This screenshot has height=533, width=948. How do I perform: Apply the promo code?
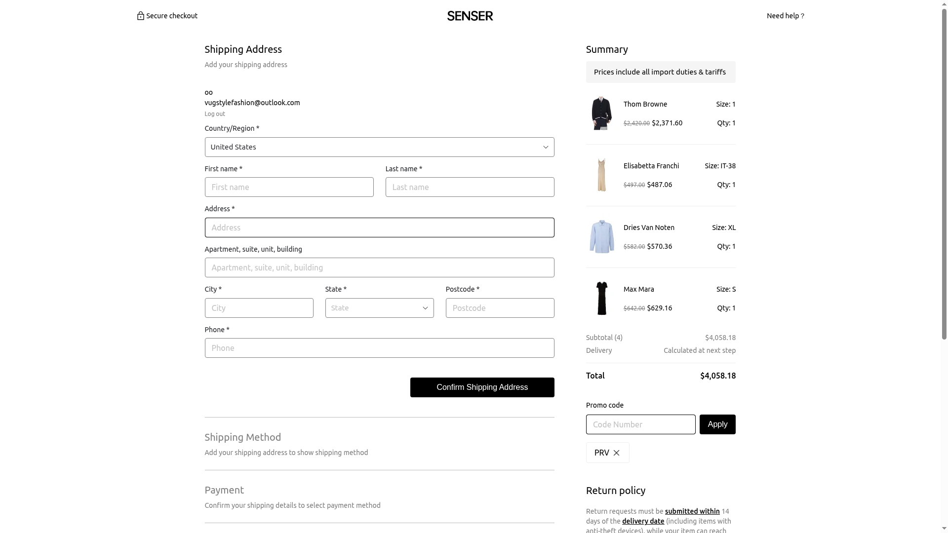717,424
